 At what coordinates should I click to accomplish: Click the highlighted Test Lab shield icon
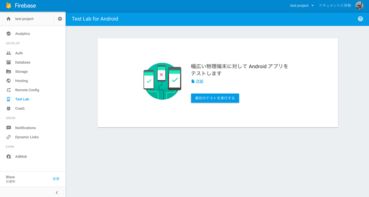[x=8, y=99]
